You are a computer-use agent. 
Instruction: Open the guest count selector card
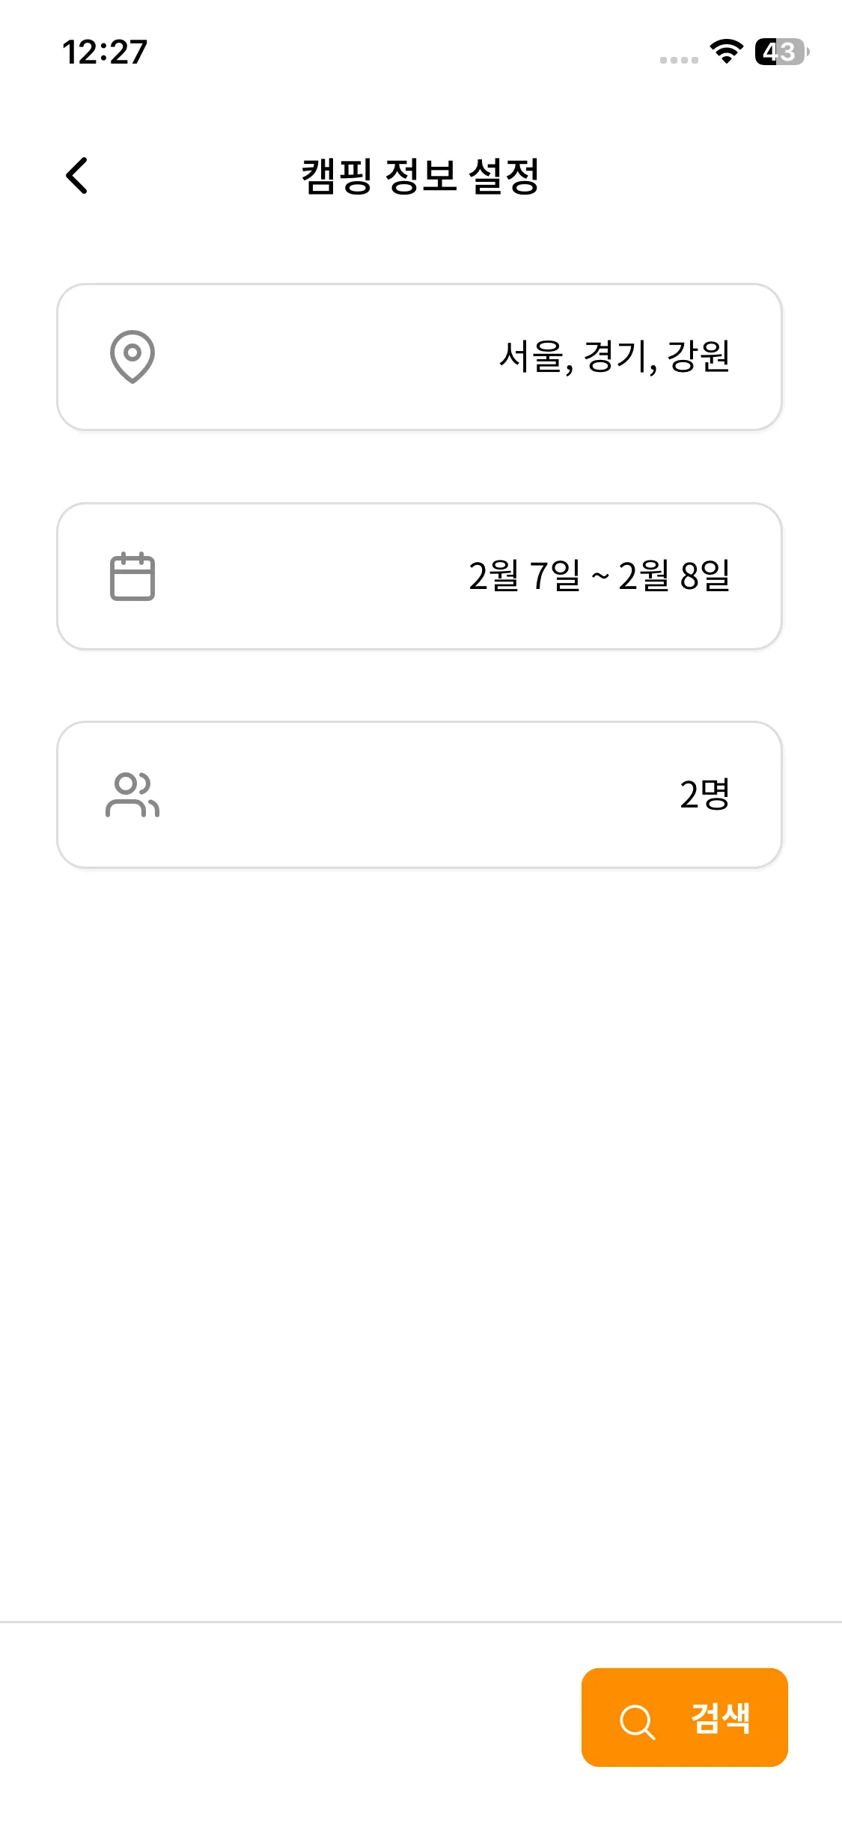pos(419,795)
